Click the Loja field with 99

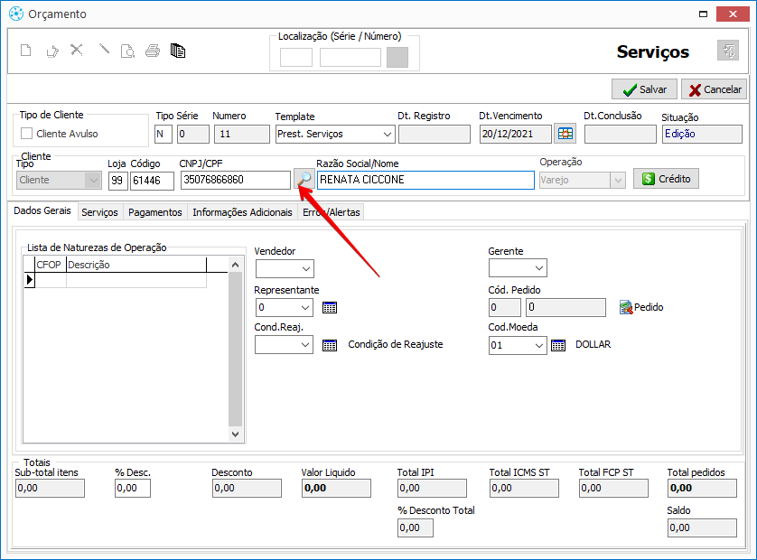(117, 181)
